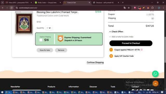Reload the cart page

click(11, 8)
